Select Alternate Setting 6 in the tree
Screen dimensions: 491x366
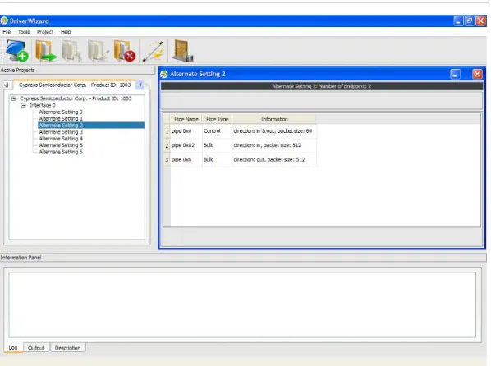tap(61, 152)
